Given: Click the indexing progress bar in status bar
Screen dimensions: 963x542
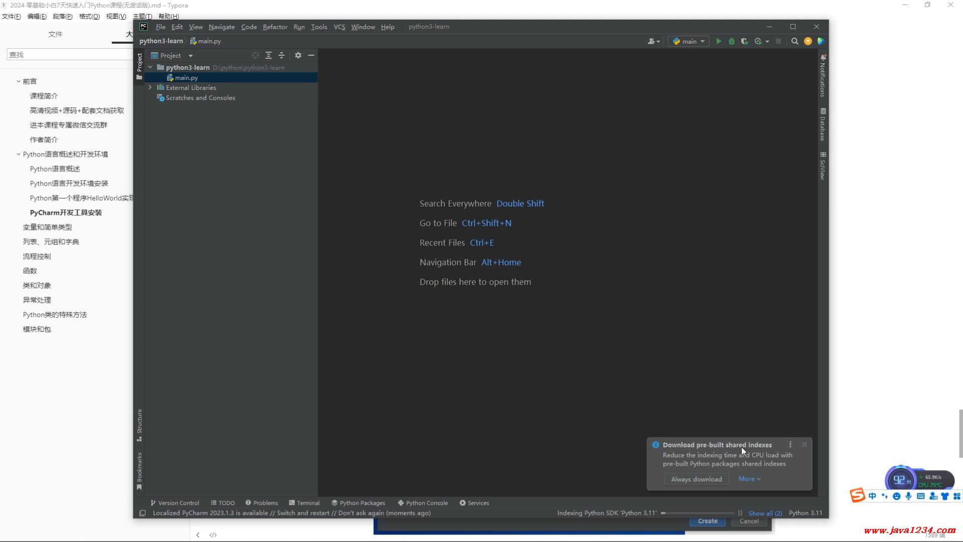Looking at the screenshot, I should click(x=697, y=513).
